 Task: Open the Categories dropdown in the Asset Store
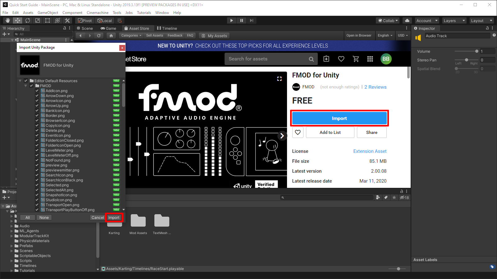click(131, 35)
